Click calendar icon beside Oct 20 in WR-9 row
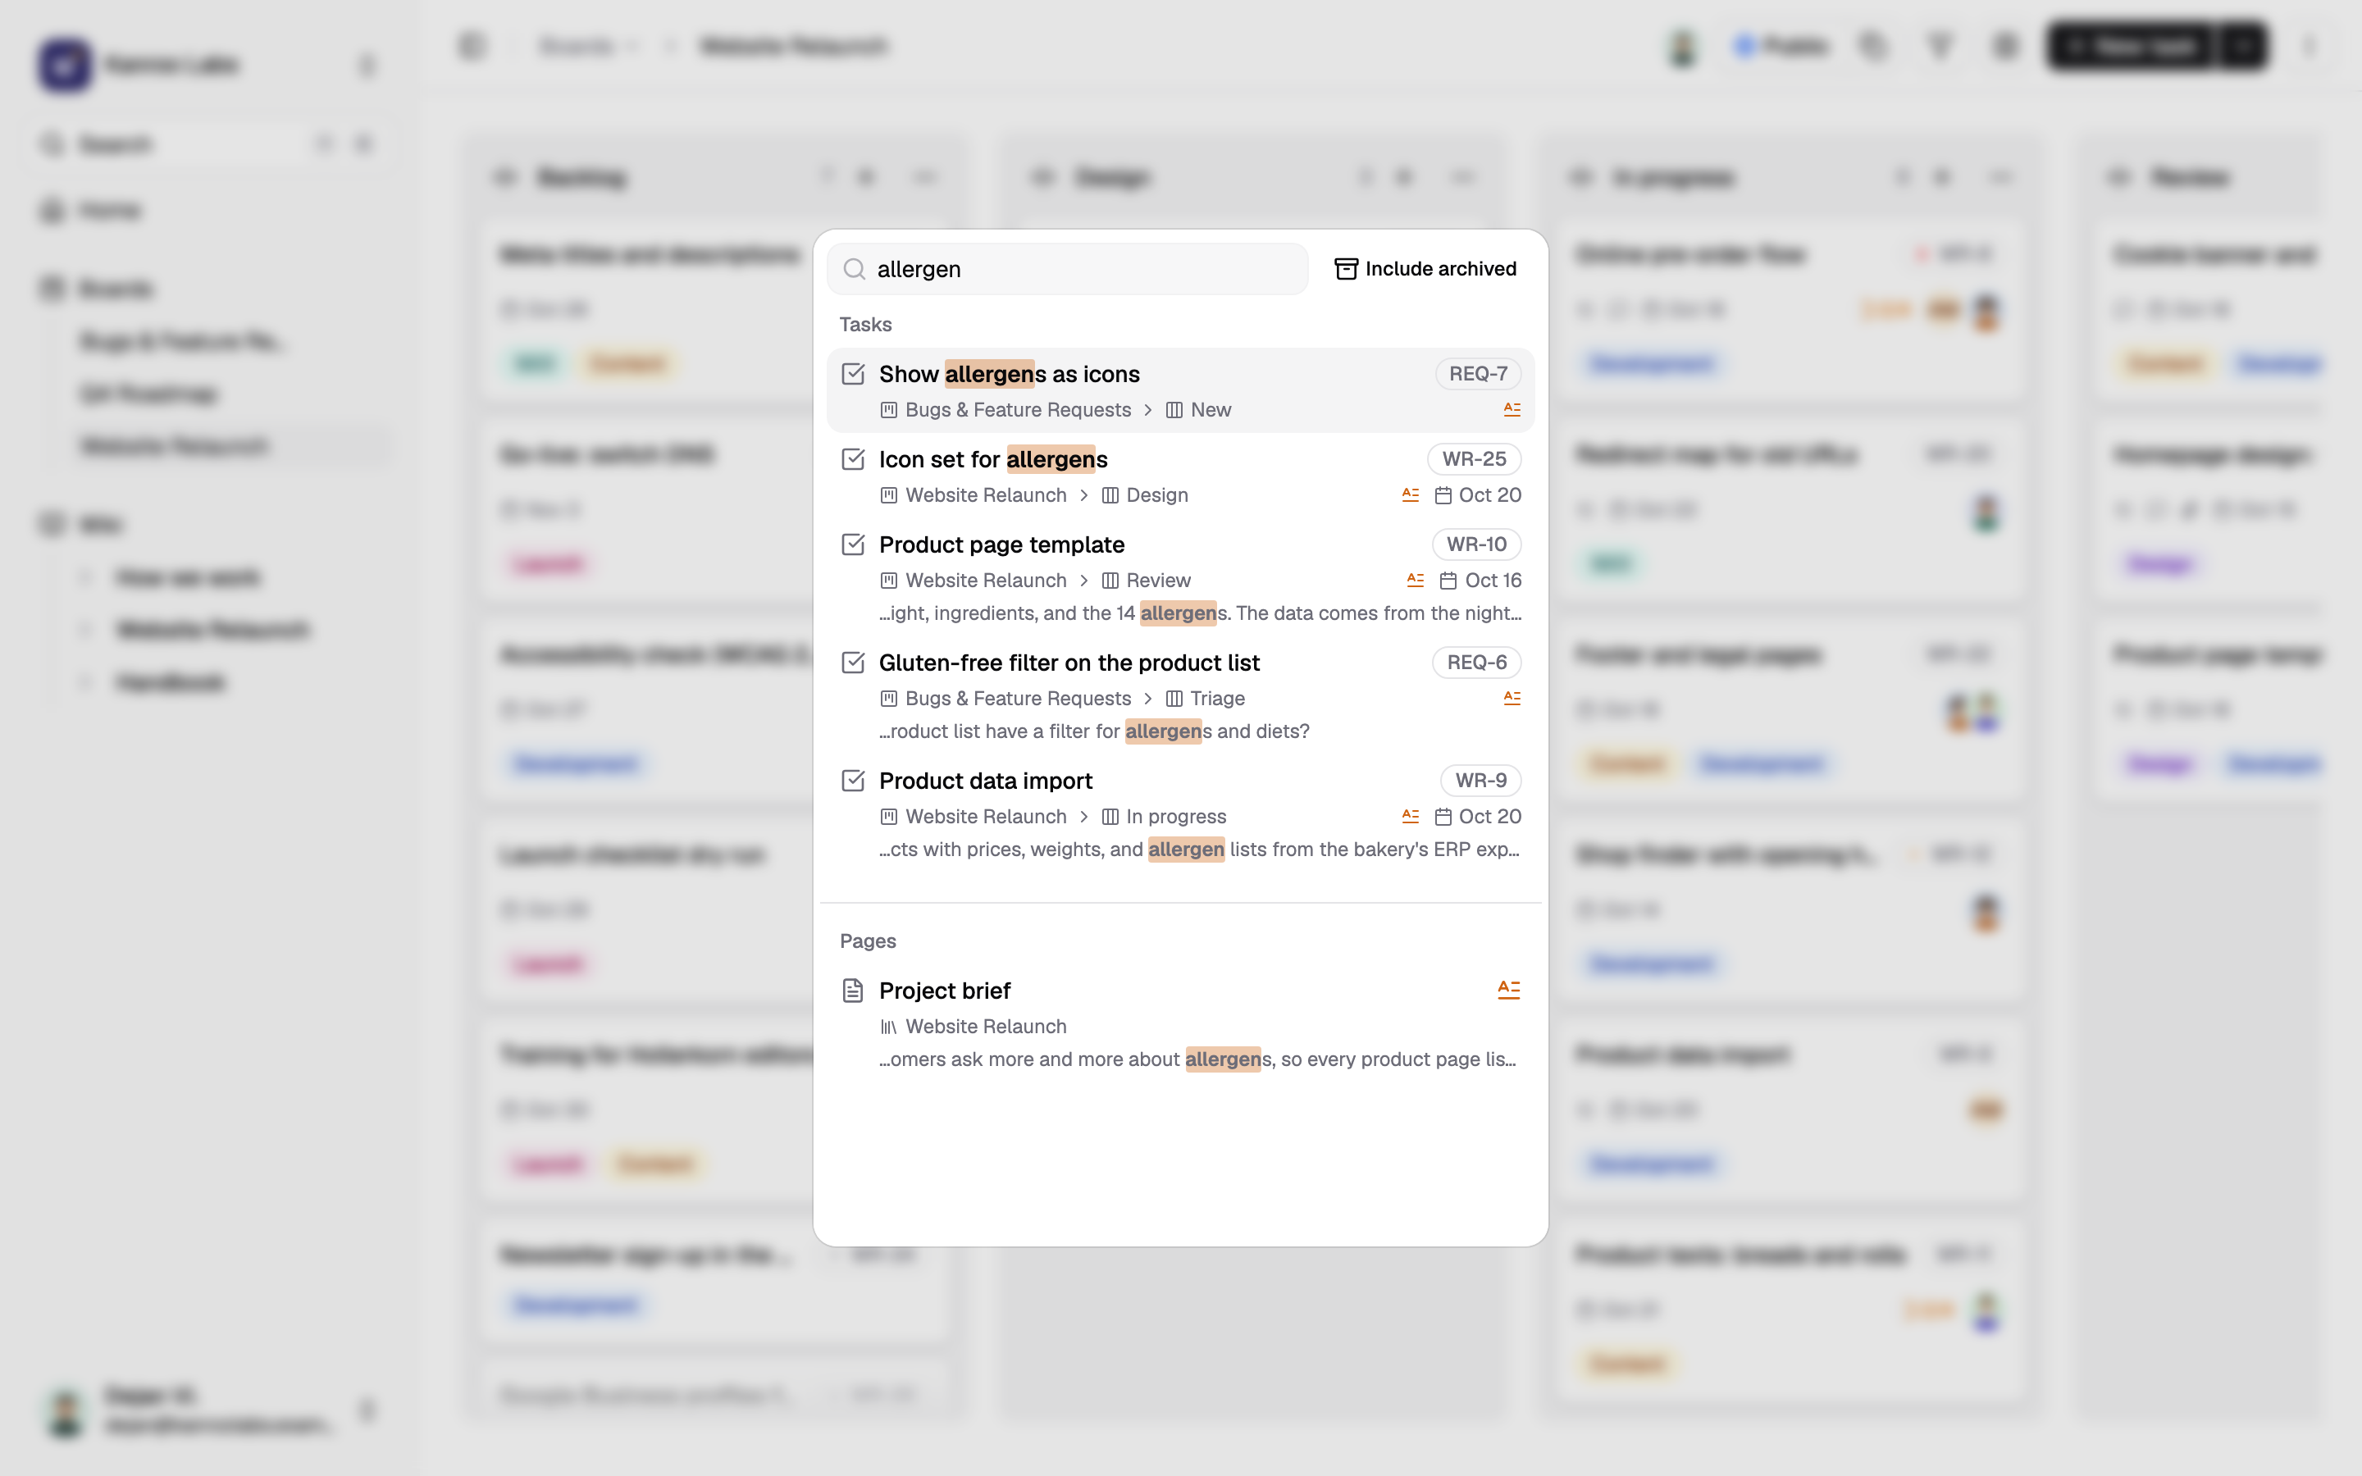Image resolution: width=2362 pixels, height=1476 pixels. pos(1443,816)
